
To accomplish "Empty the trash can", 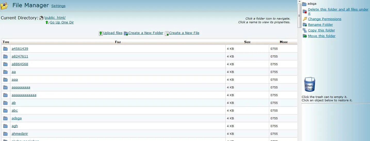I will point(310,85).
